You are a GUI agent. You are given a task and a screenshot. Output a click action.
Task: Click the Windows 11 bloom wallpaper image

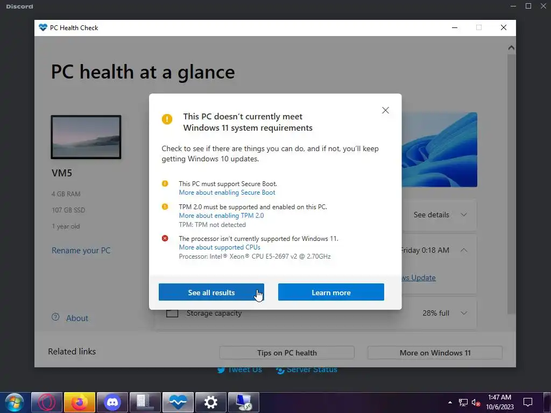click(x=439, y=149)
